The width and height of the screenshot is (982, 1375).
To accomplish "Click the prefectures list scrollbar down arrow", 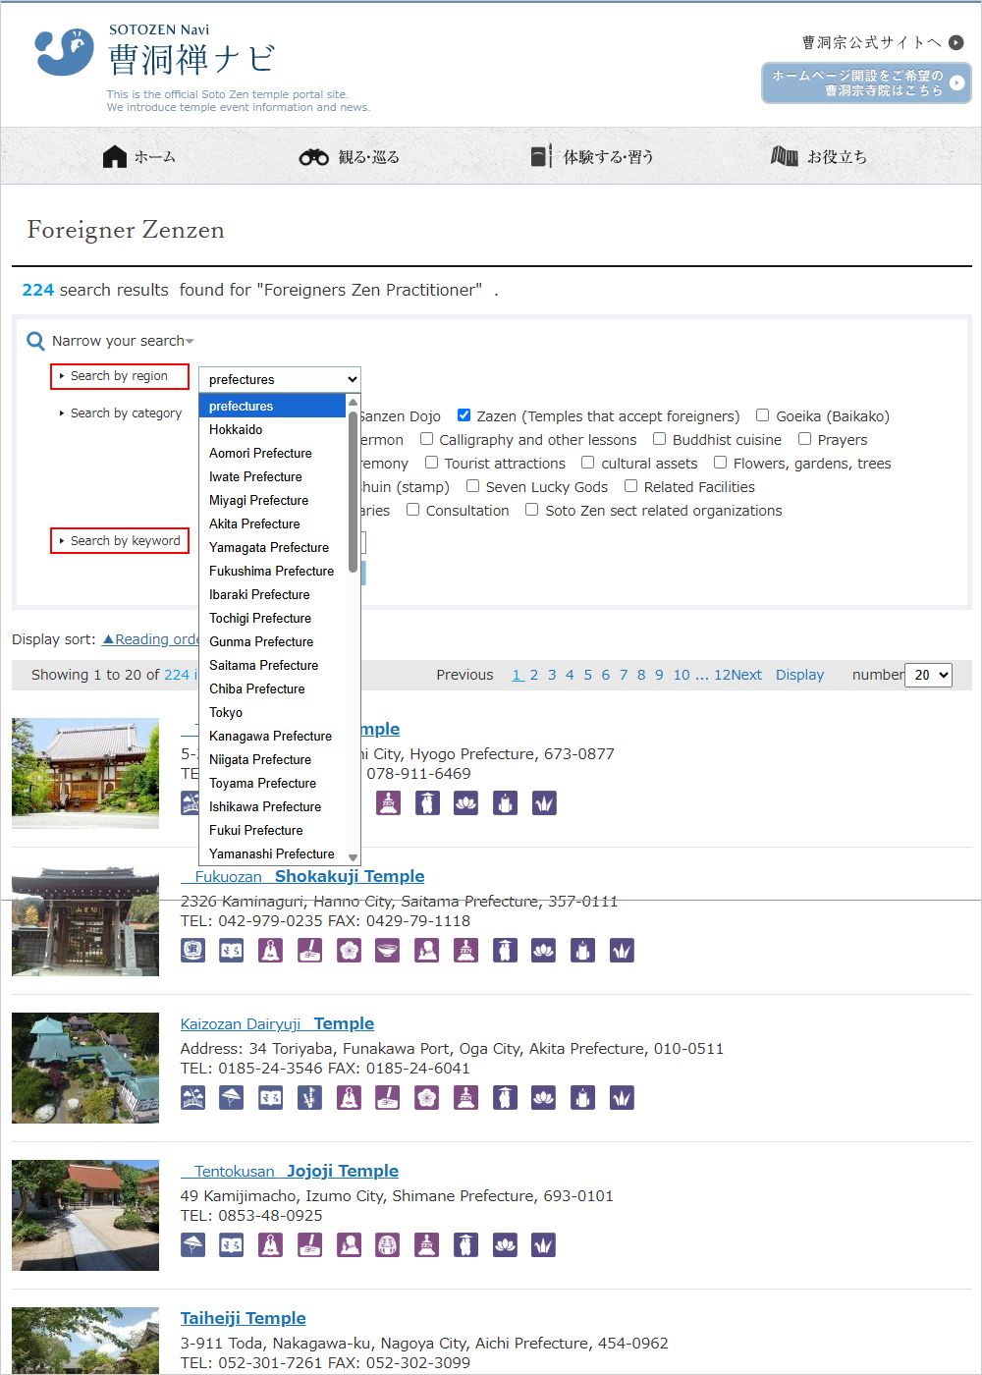I will coord(354,857).
